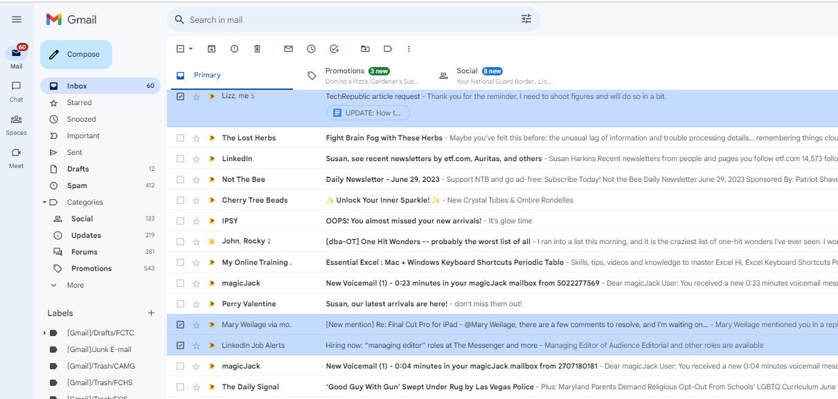The height and width of the screenshot is (399, 838).
Task: Archive the selected conversations
Action: click(212, 48)
